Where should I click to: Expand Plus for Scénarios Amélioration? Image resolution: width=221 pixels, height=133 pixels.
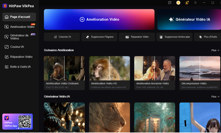pos(215,50)
